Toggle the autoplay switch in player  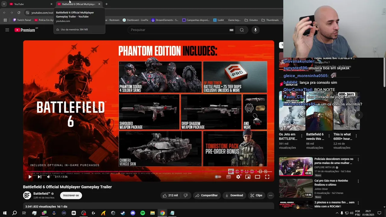pos(218,177)
